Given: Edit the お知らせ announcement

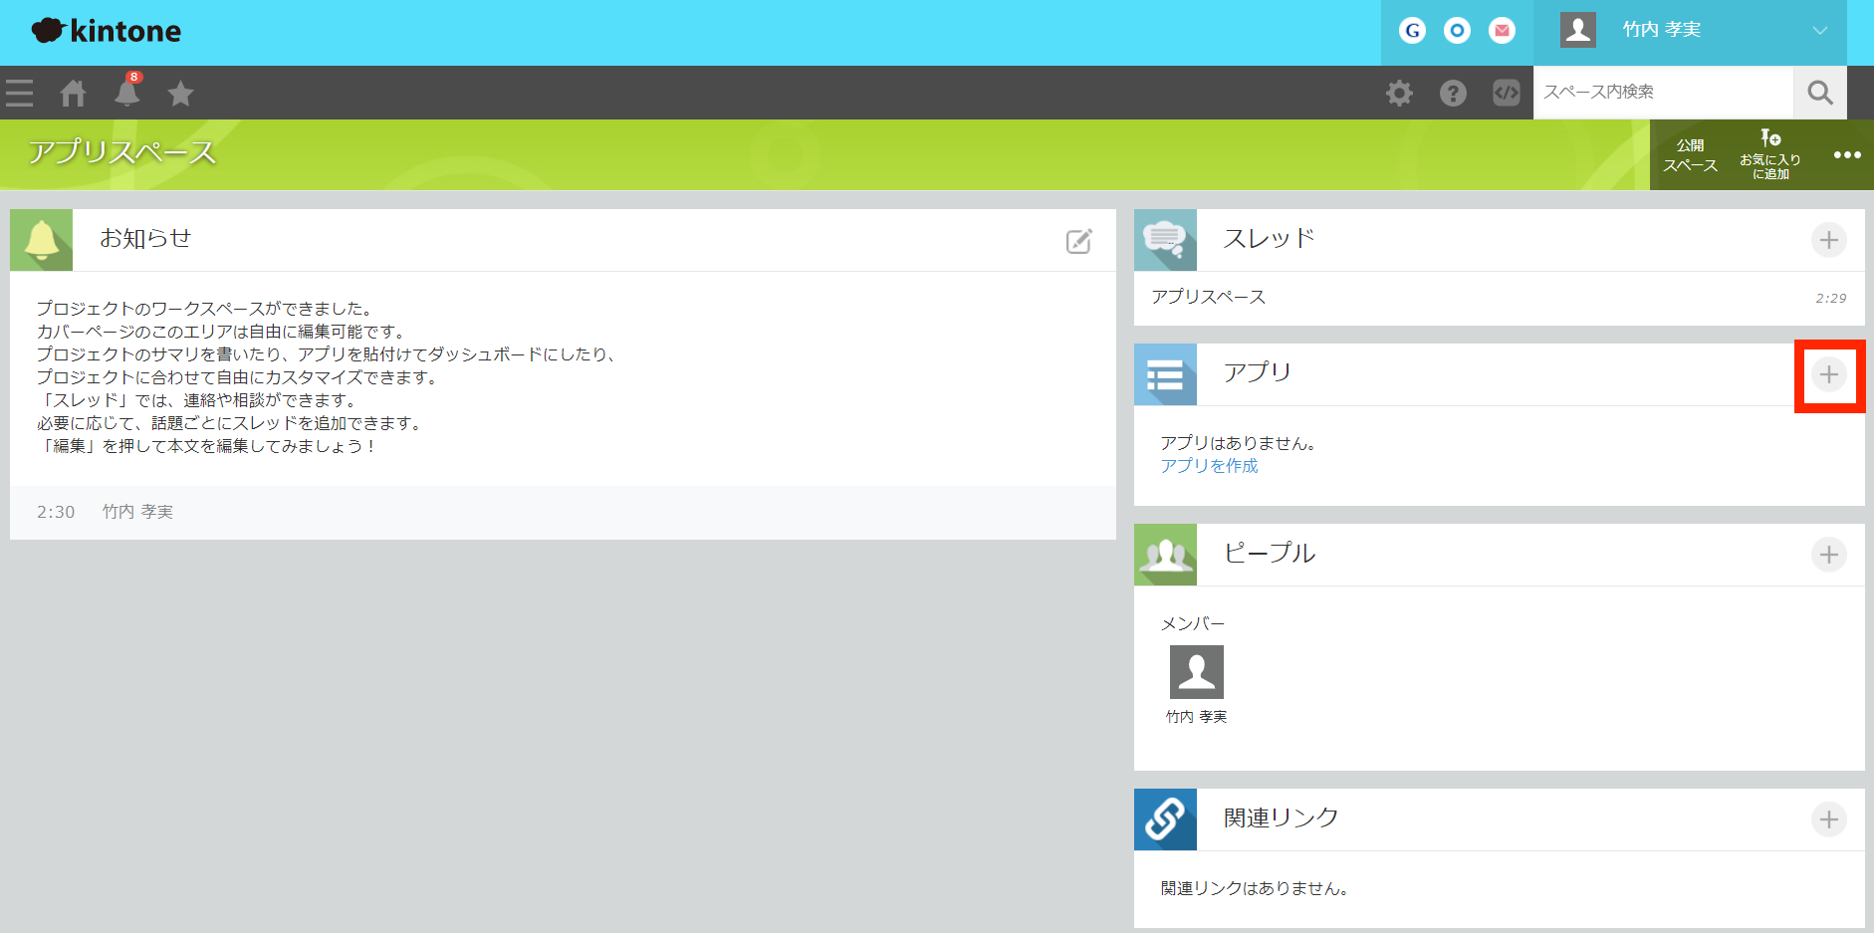Looking at the screenshot, I should [1078, 240].
